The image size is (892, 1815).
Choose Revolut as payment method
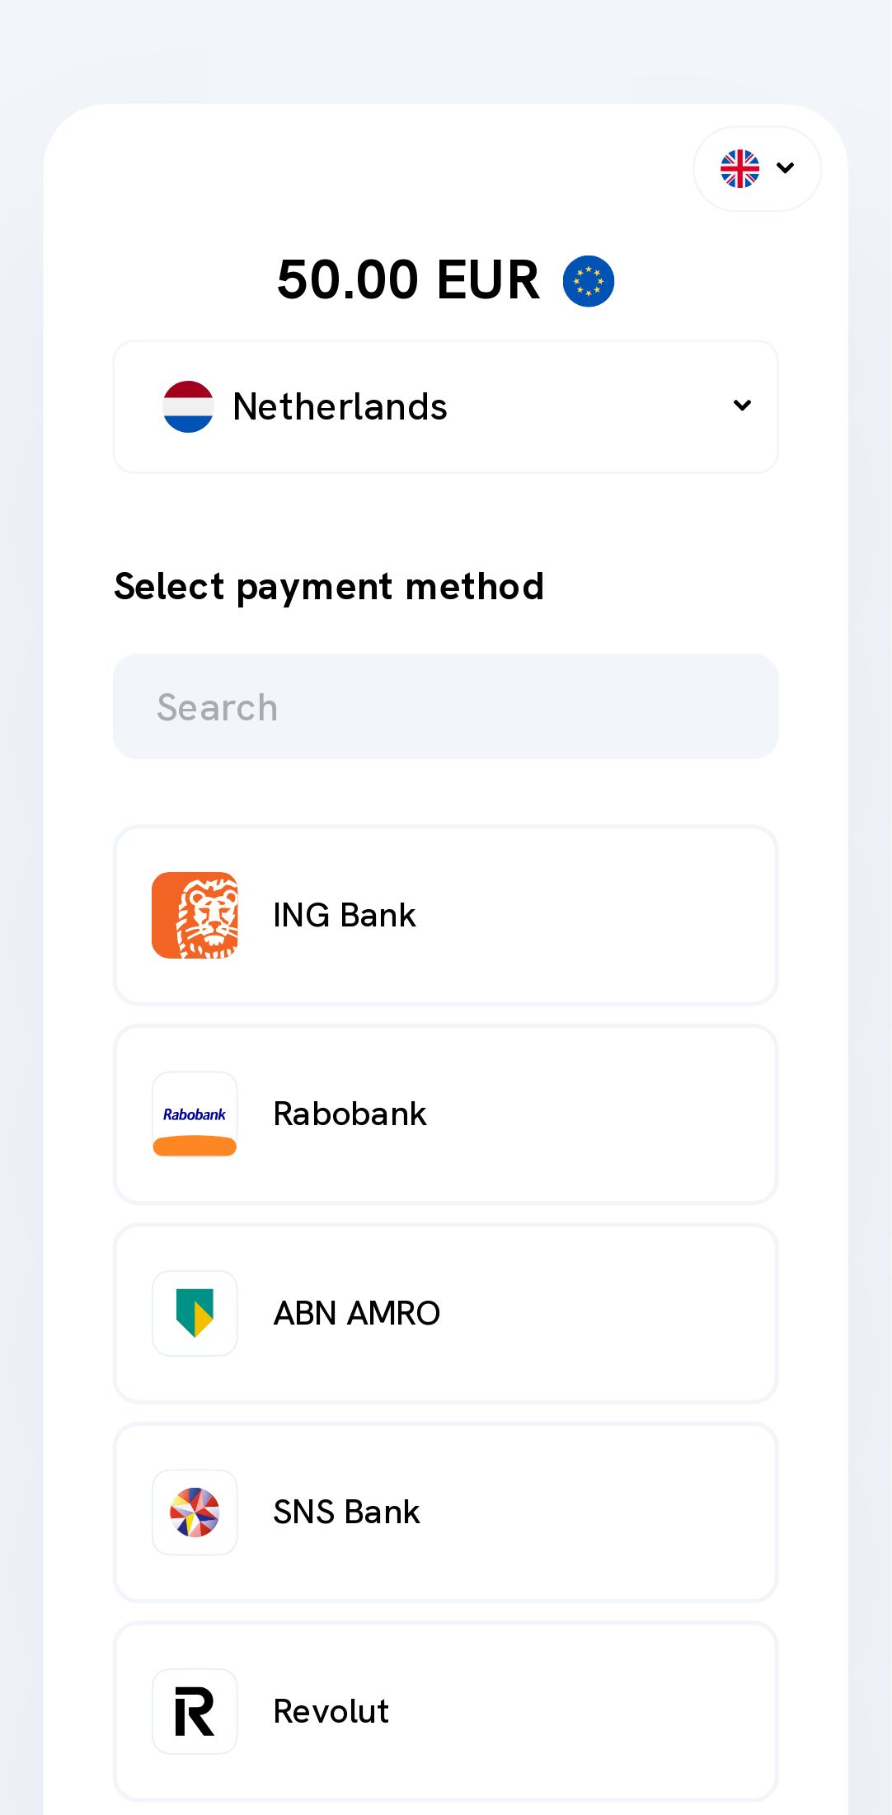tap(445, 1711)
